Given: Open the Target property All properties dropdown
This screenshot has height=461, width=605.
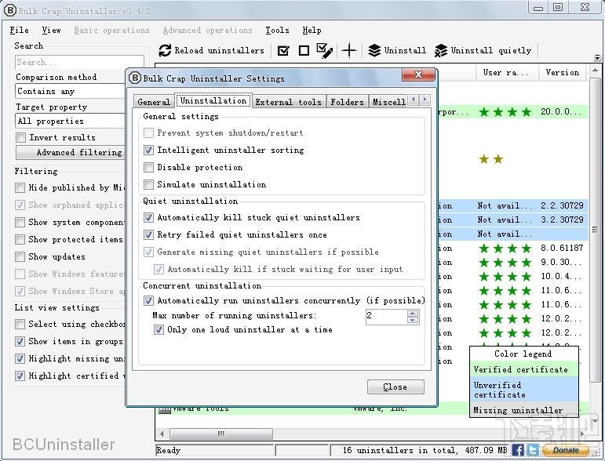Looking at the screenshot, I should point(71,121).
